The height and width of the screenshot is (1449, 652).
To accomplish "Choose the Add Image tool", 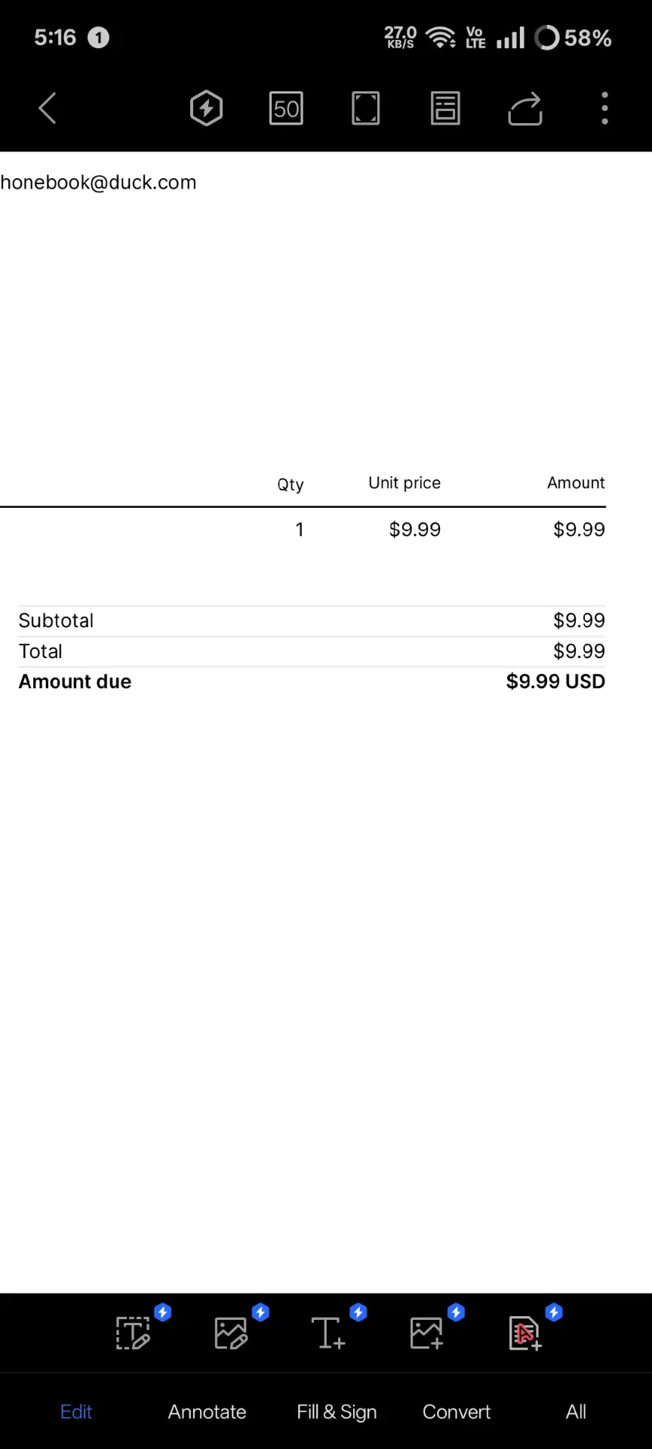I will coord(426,1333).
